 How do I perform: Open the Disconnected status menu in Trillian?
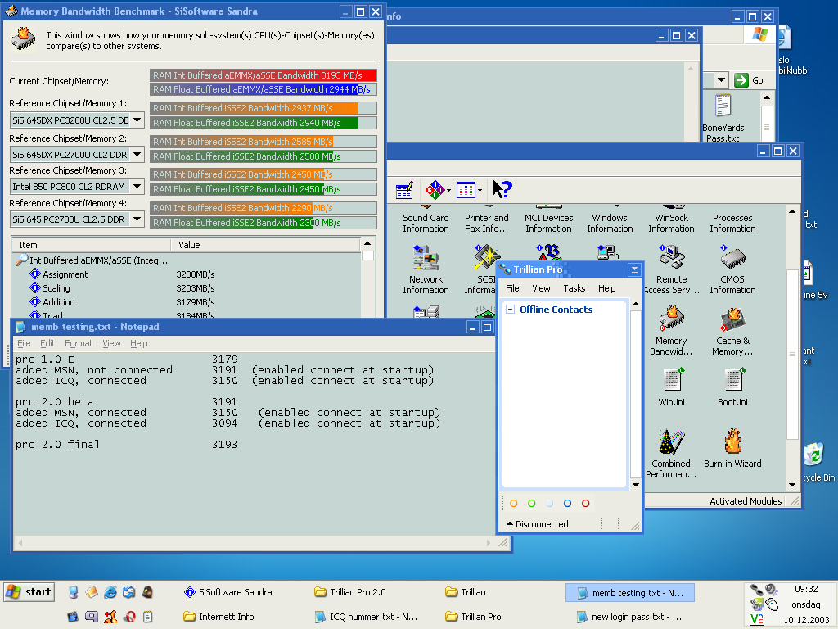[x=538, y=524]
